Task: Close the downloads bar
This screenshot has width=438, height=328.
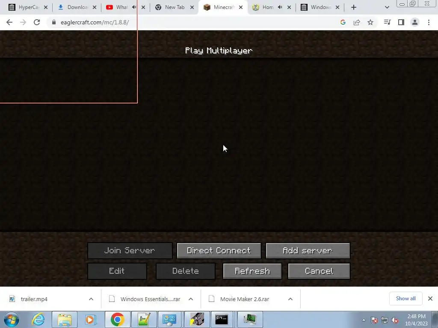Action: 430,299
